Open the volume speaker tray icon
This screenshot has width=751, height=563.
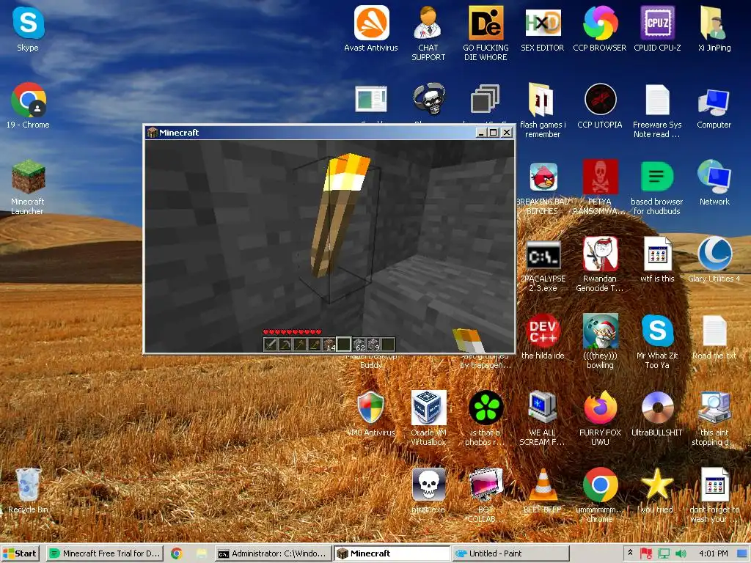tap(680, 553)
